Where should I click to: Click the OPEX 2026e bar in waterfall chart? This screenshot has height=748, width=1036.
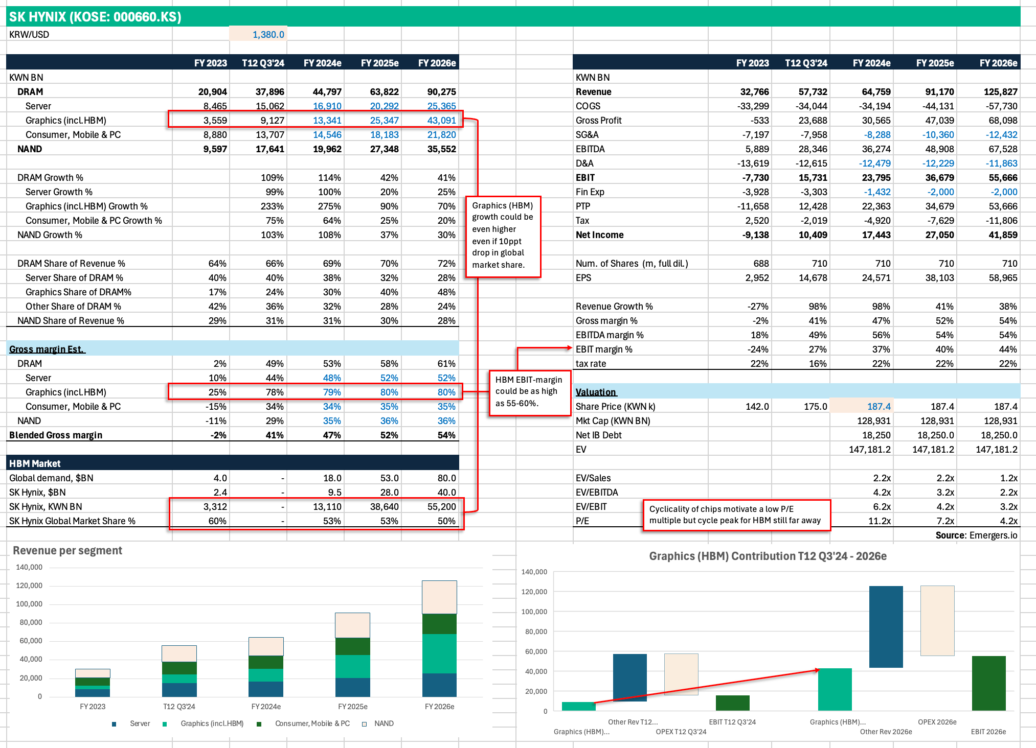[937, 620]
